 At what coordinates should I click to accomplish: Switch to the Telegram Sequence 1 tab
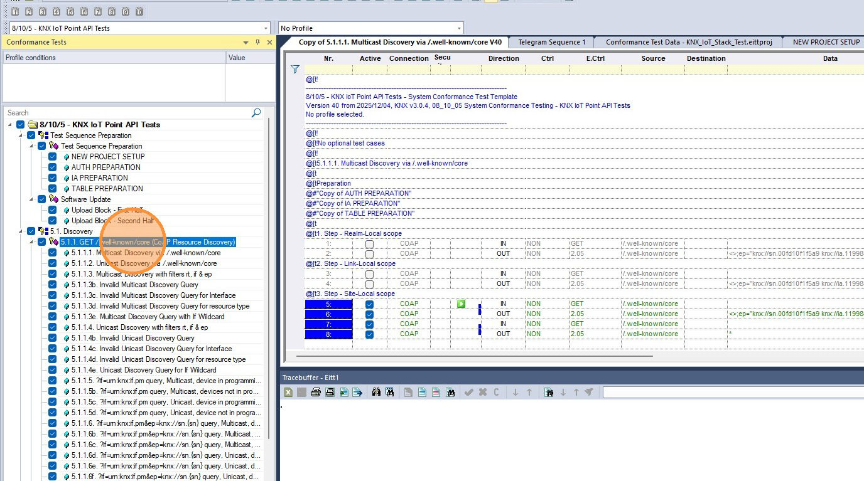click(551, 42)
